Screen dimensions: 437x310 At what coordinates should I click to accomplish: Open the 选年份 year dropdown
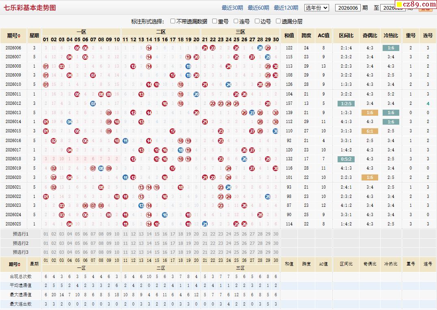(x=316, y=8)
